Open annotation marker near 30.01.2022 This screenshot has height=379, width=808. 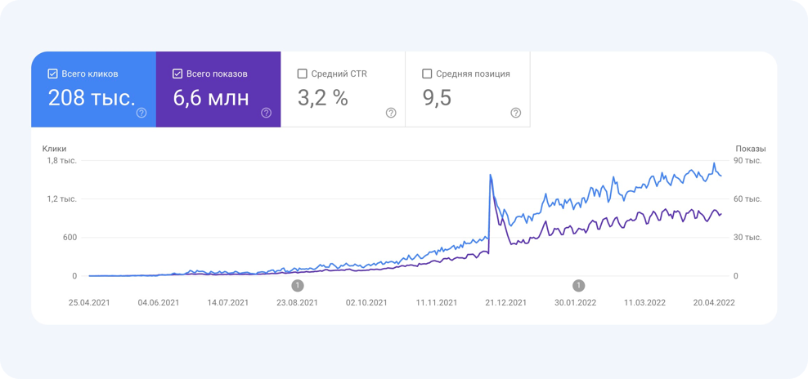tap(579, 285)
